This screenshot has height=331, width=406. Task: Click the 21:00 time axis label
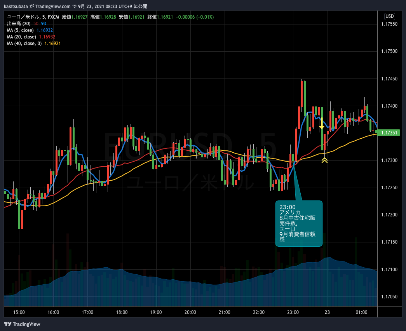click(x=224, y=312)
